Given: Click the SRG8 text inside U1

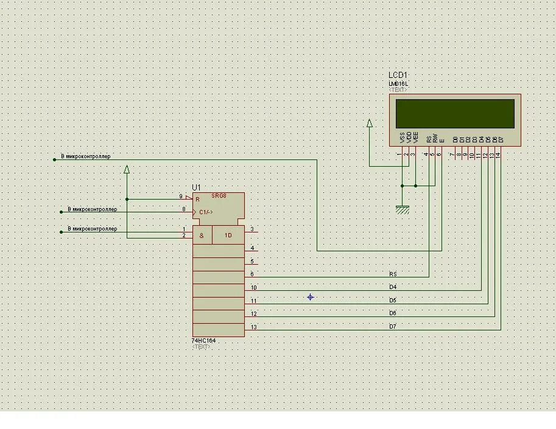Looking at the screenshot, I should click(x=219, y=195).
